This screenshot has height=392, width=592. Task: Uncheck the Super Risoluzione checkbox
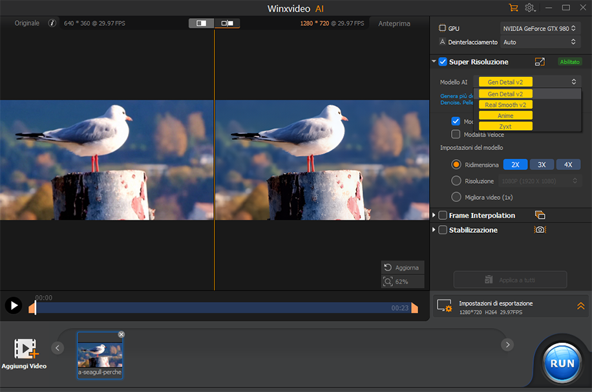click(443, 61)
